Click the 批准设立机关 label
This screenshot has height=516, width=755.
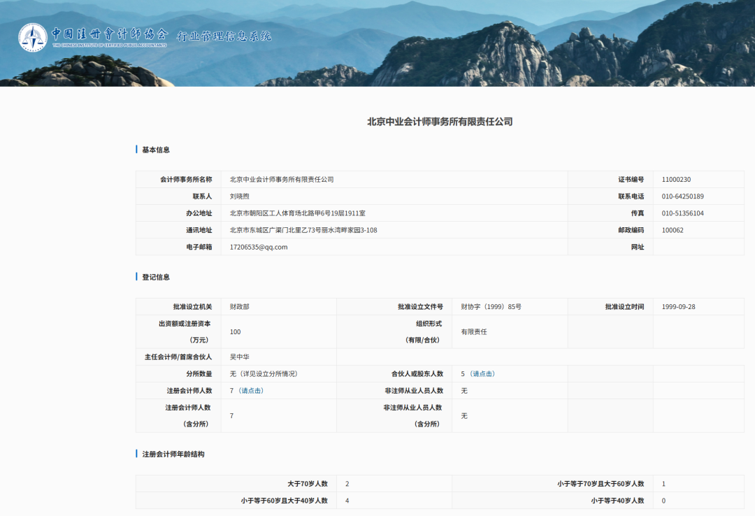coord(192,306)
